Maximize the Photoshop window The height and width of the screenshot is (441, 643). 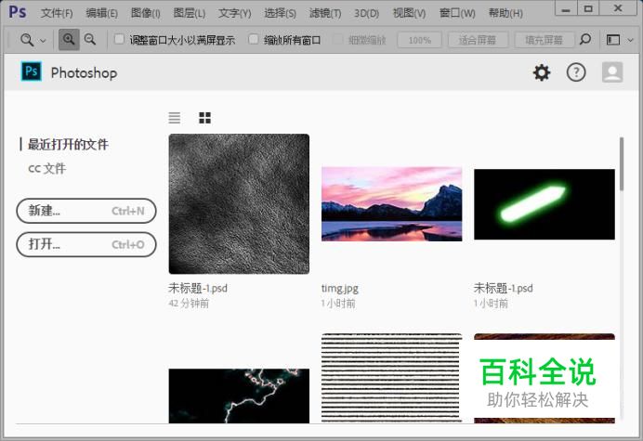pos(588,9)
